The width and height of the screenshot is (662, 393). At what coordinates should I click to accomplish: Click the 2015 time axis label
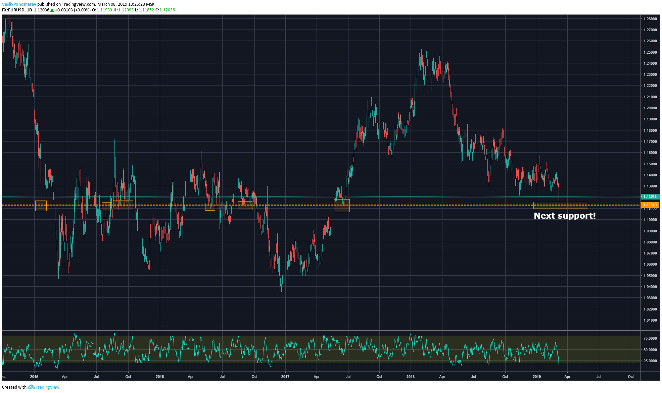point(34,377)
